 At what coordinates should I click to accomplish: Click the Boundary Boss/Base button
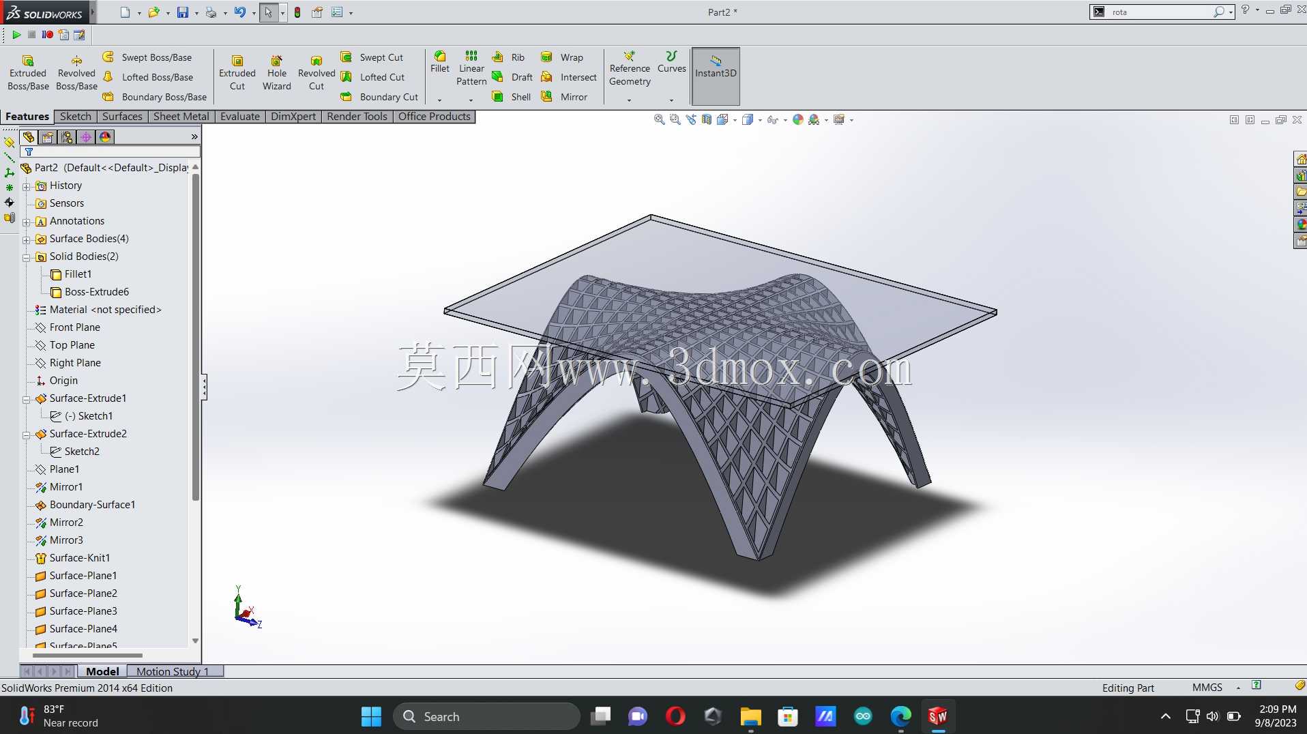point(155,97)
